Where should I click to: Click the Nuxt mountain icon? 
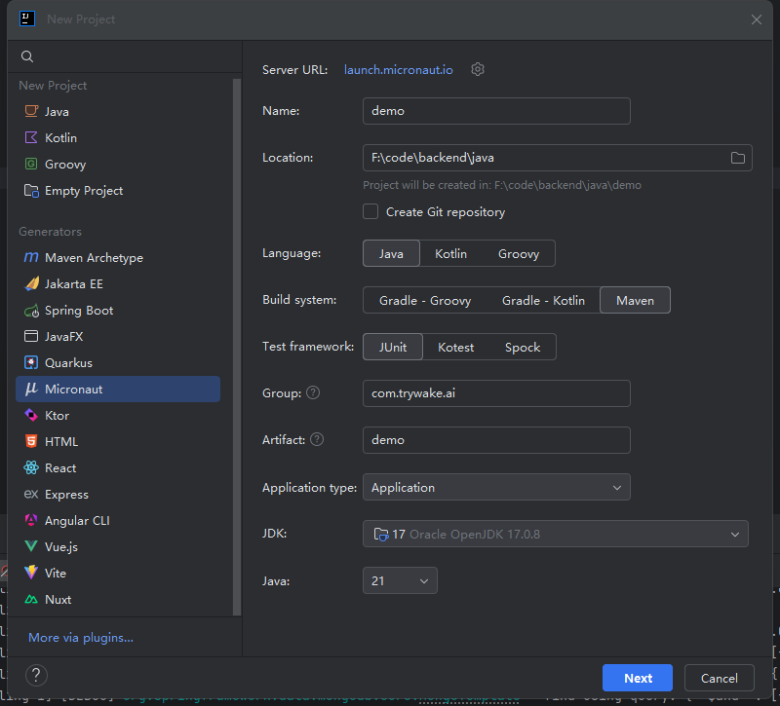click(31, 599)
